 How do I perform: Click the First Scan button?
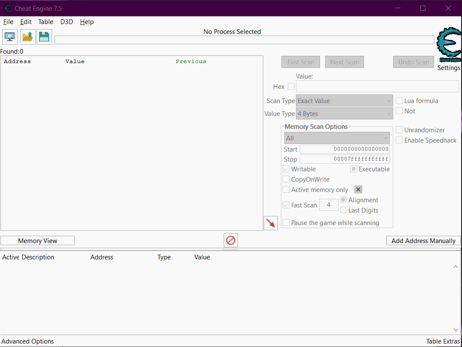(301, 62)
